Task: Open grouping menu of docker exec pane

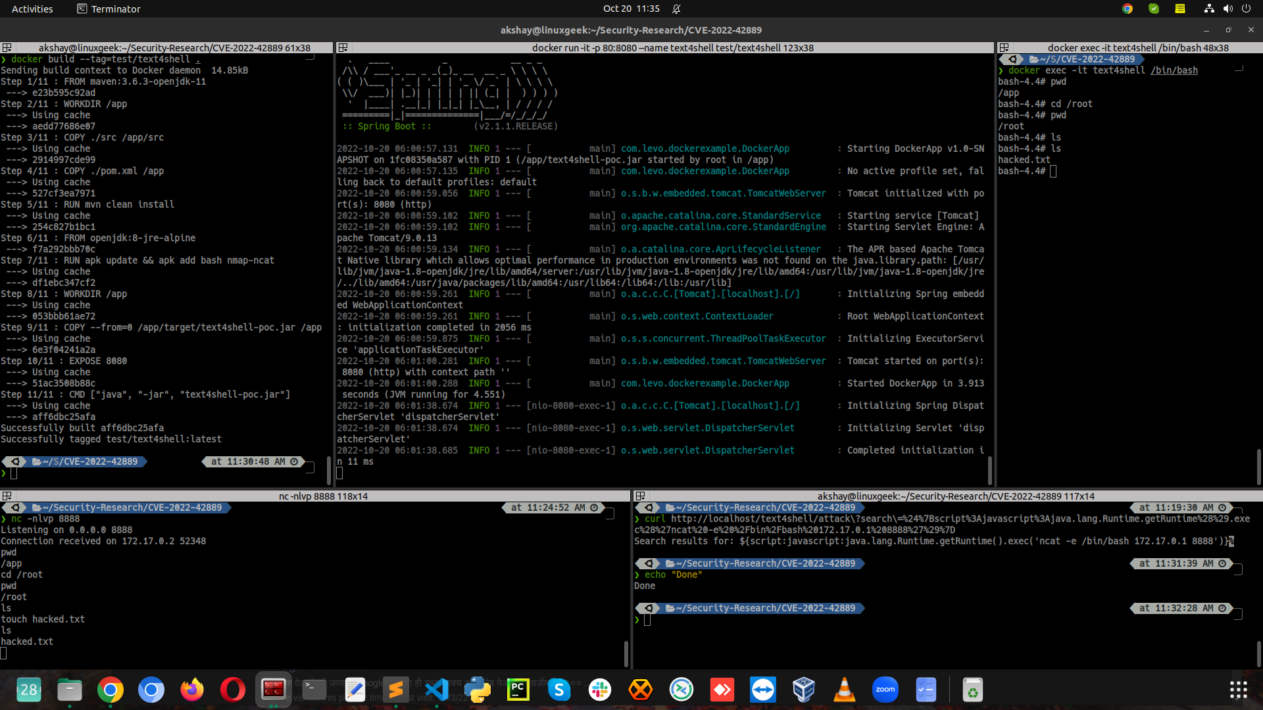Action: click(x=1004, y=48)
